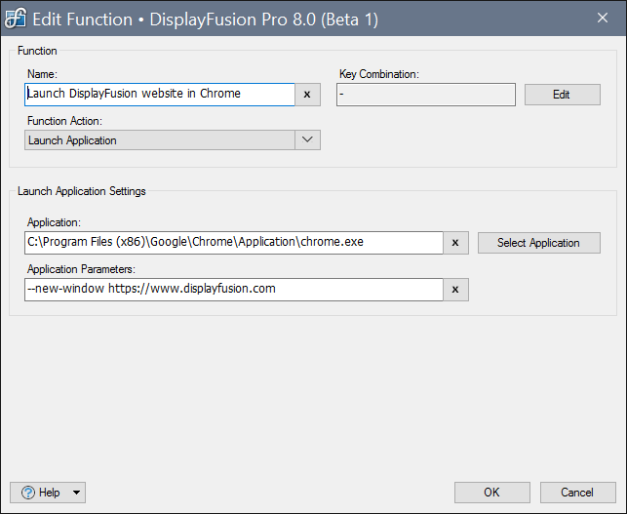Click inside the Key Combination box

pyautogui.click(x=425, y=95)
